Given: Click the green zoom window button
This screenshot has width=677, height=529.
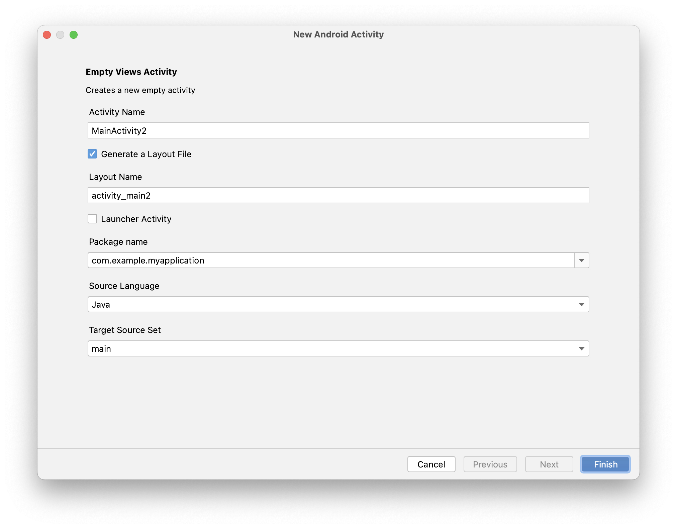Looking at the screenshot, I should tap(74, 35).
